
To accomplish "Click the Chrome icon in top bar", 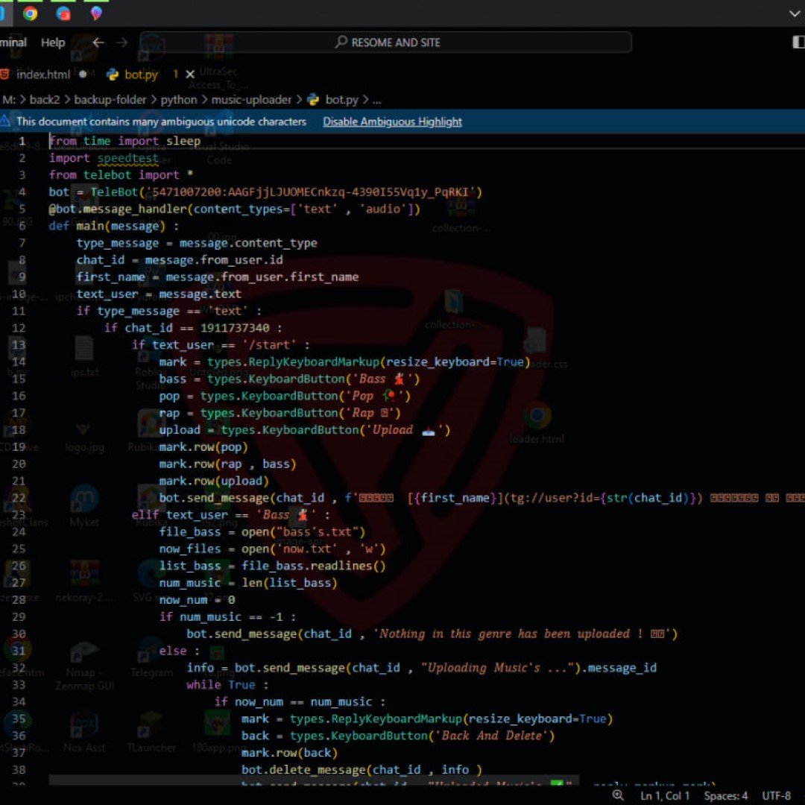I will coord(31,13).
